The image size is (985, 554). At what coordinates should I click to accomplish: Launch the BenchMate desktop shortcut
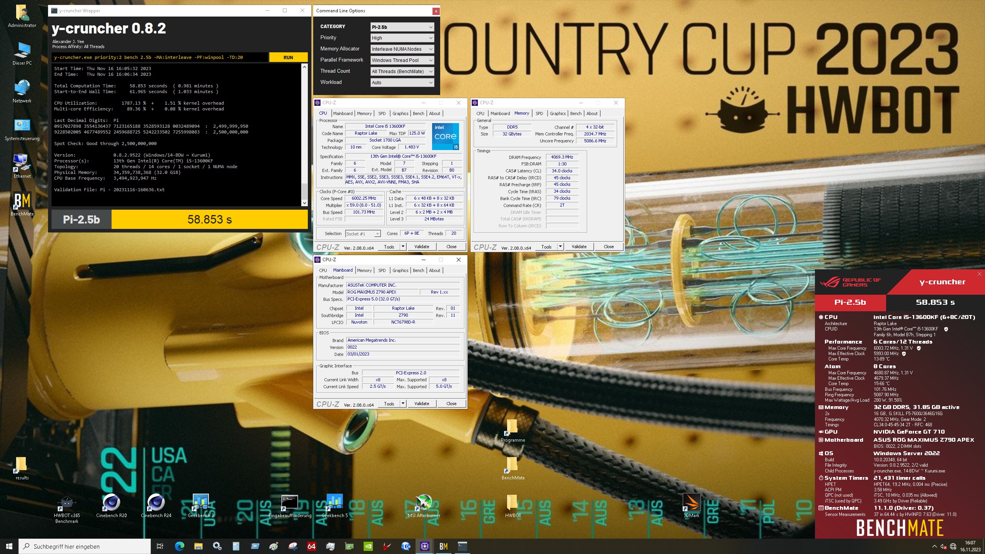coord(22,205)
